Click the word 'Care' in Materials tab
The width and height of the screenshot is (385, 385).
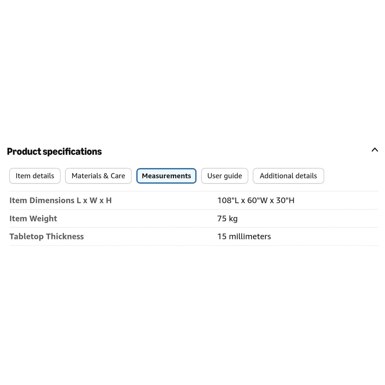pos(118,176)
